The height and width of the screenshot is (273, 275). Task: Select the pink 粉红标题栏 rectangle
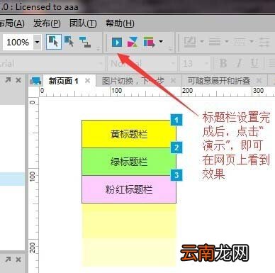point(129,189)
